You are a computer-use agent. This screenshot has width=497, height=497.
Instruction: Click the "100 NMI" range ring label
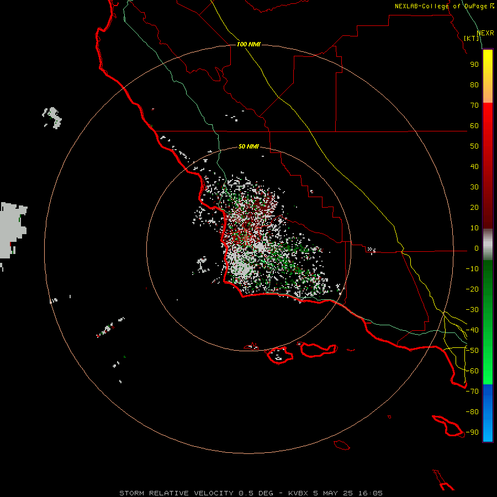pos(248,44)
